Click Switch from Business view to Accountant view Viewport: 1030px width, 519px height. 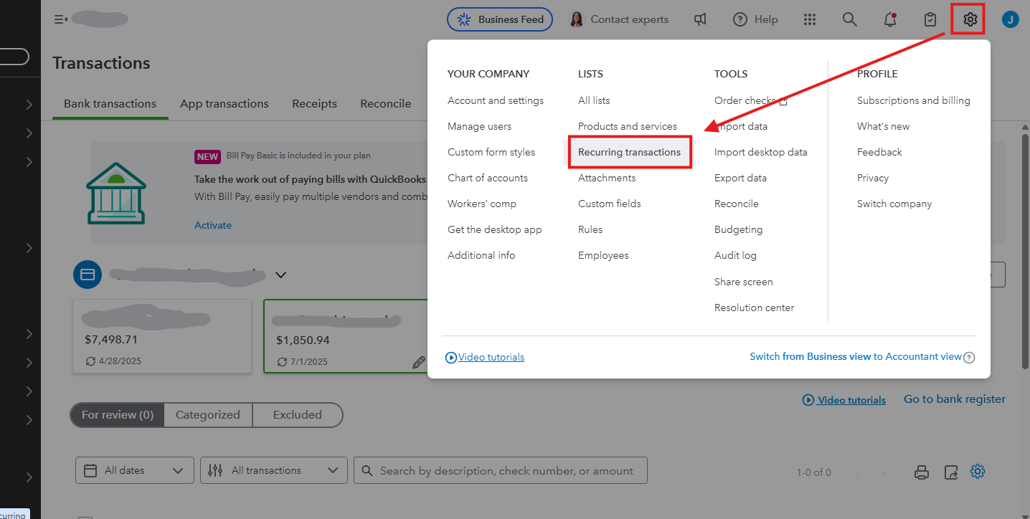pos(856,356)
